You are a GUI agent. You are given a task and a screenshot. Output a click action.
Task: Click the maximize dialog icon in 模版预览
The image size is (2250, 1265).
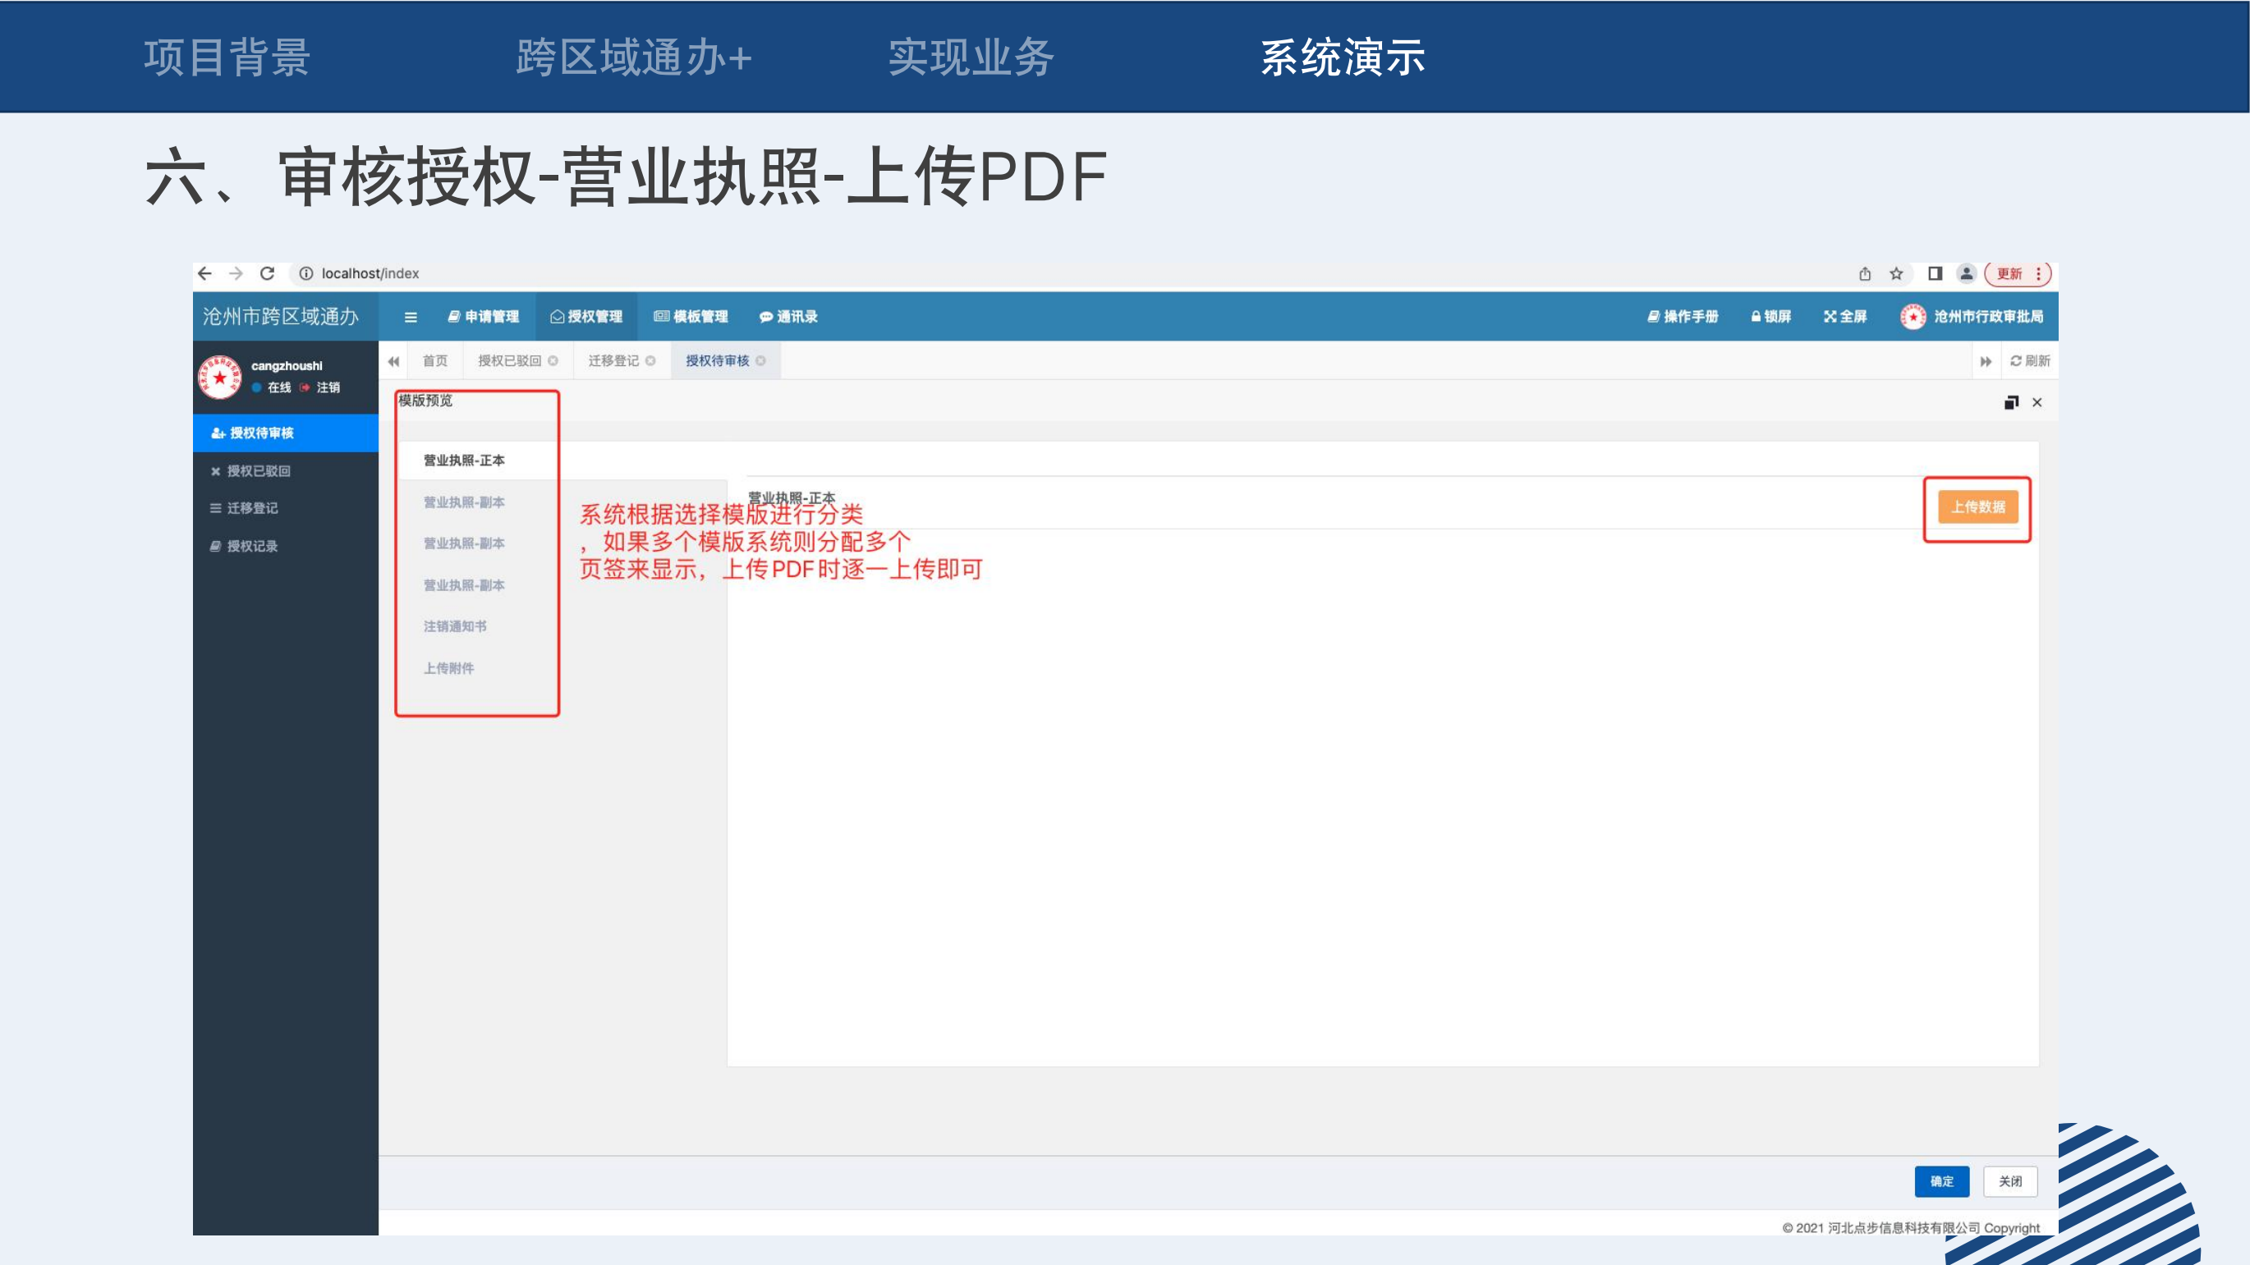click(x=2012, y=402)
